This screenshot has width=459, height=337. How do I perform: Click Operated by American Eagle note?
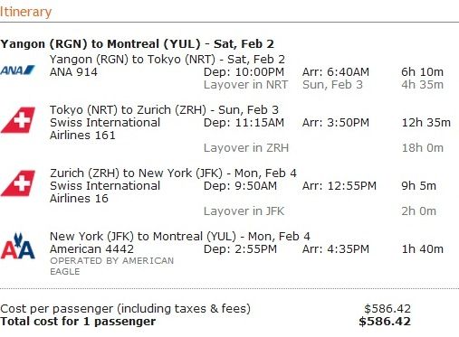(x=112, y=266)
